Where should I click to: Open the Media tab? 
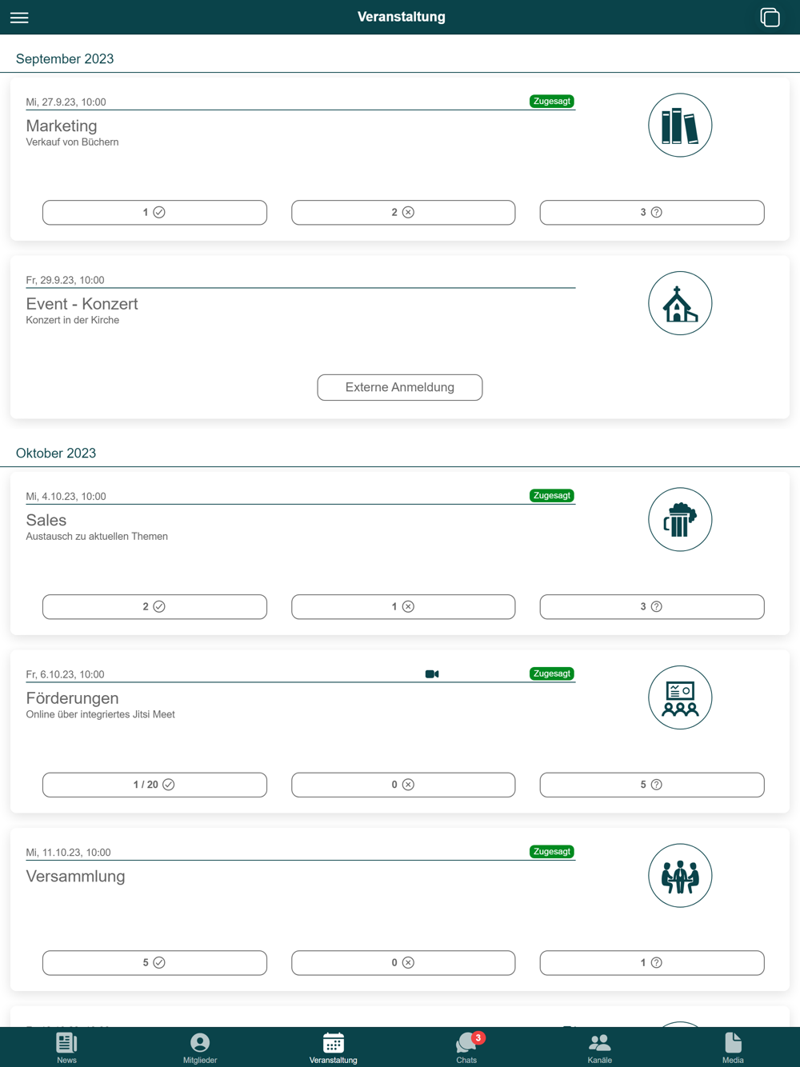[x=733, y=1047]
